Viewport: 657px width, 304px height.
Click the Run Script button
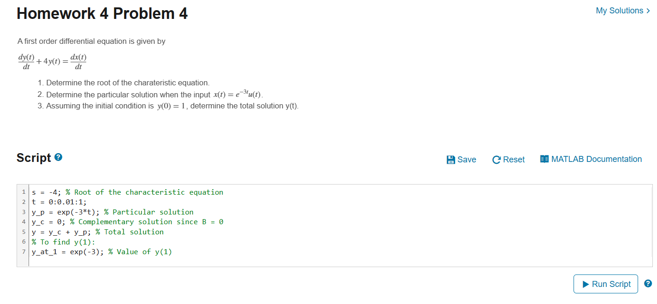[605, 284]
